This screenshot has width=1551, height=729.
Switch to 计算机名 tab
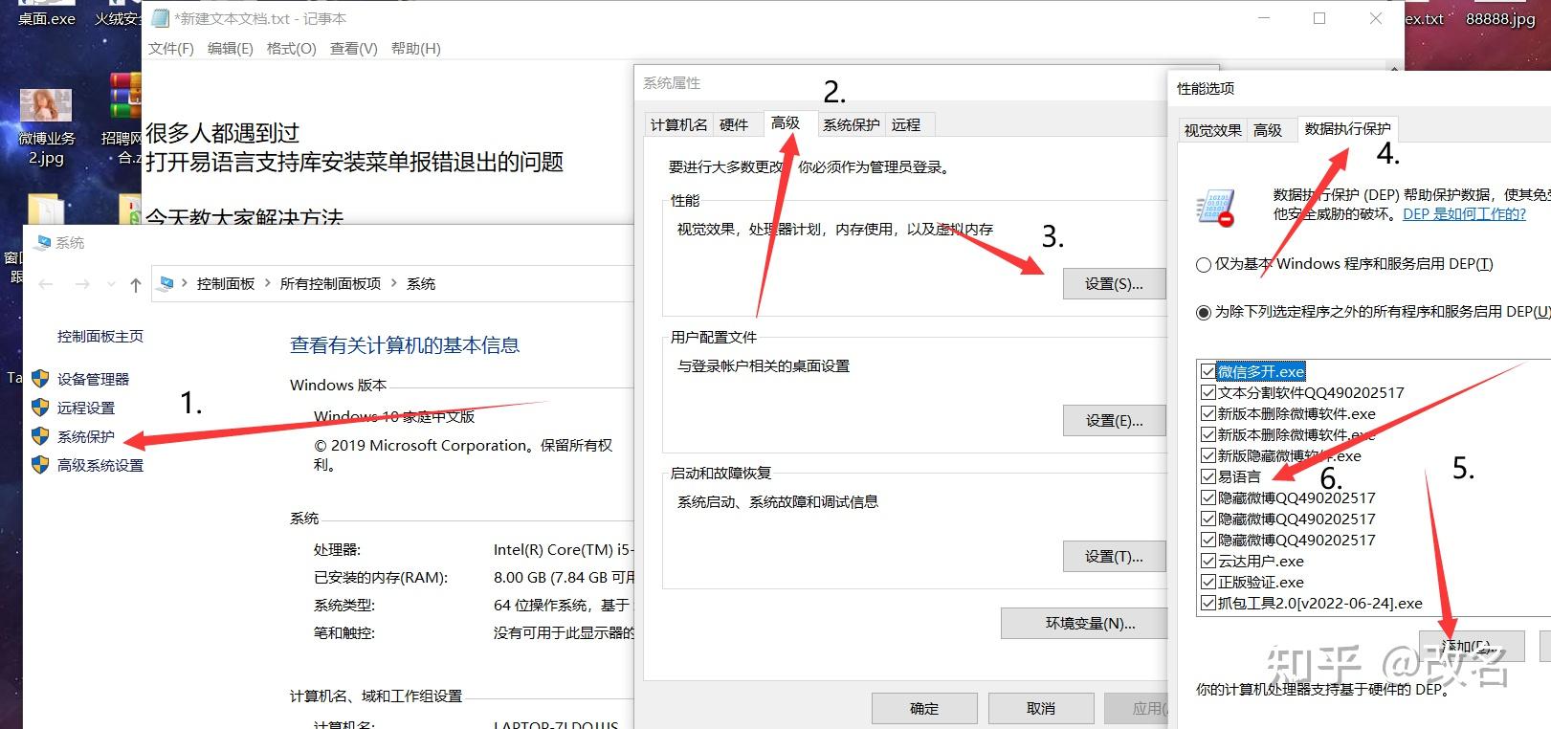tap(678, 124)
